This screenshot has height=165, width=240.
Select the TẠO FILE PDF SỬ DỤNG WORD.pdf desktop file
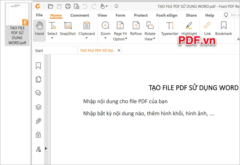pyautogui.click(x=17, y=24)
